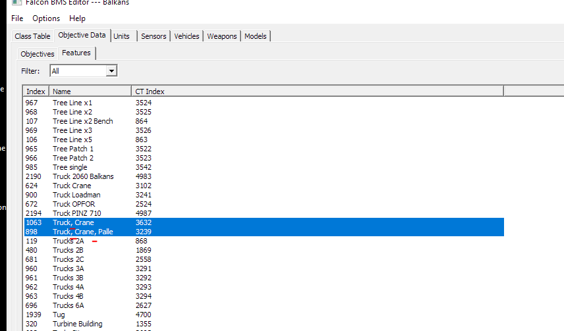Select the Tree Line x1 row
Screen dimensions: 564x331
point(264,103)
